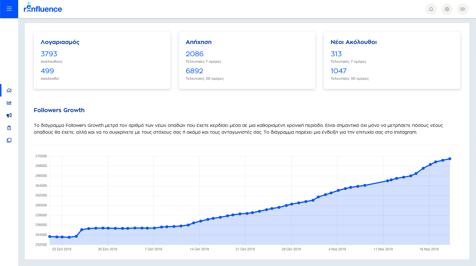Image resolution: width=476 pixels, height=266 pixels.
Task: Click the Ακολουθεί label
Action: click(x=50, y=79)
